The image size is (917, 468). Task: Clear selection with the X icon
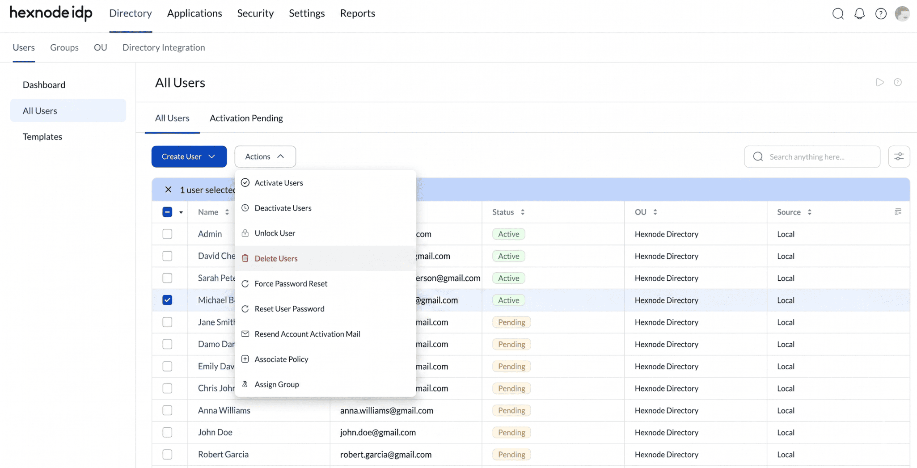pos(168,190)
